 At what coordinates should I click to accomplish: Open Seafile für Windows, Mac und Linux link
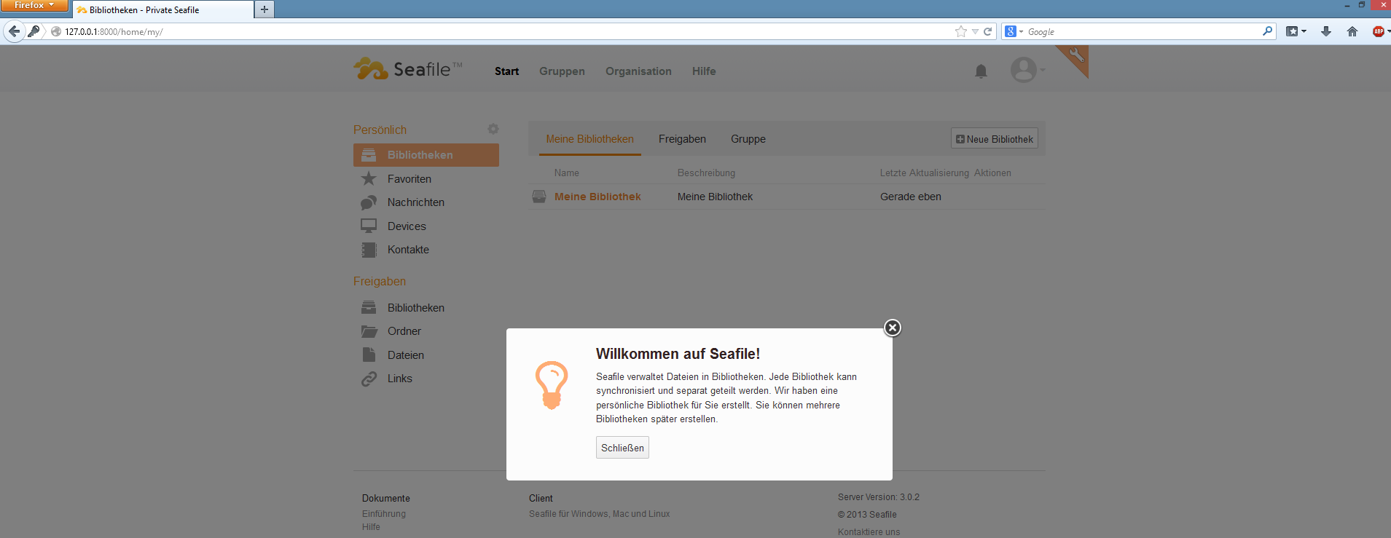pos(599,514)
